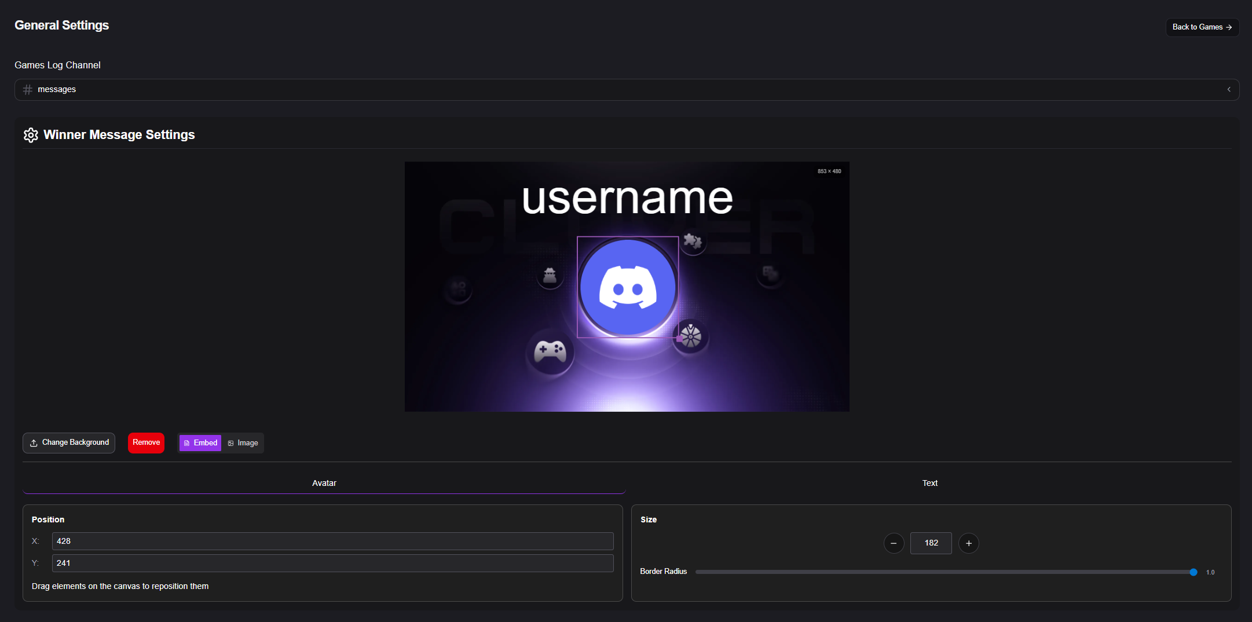Go Back to Games
This screenshot has width=1252, height=622.
tap(1202, 27)
